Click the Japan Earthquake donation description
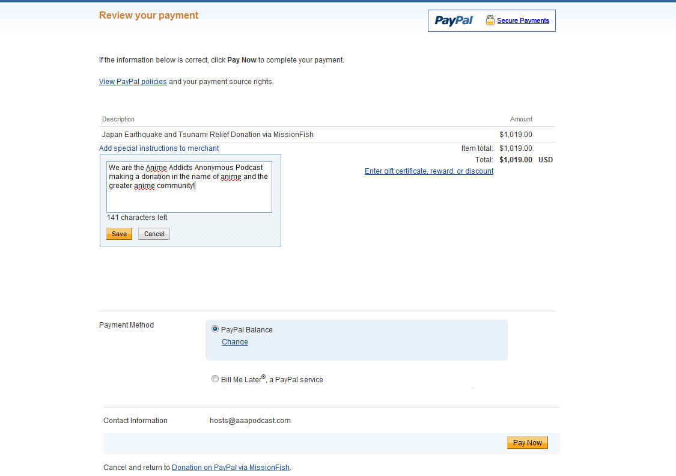The width and height of the screenshot is (676, 476). pos(207,135)
